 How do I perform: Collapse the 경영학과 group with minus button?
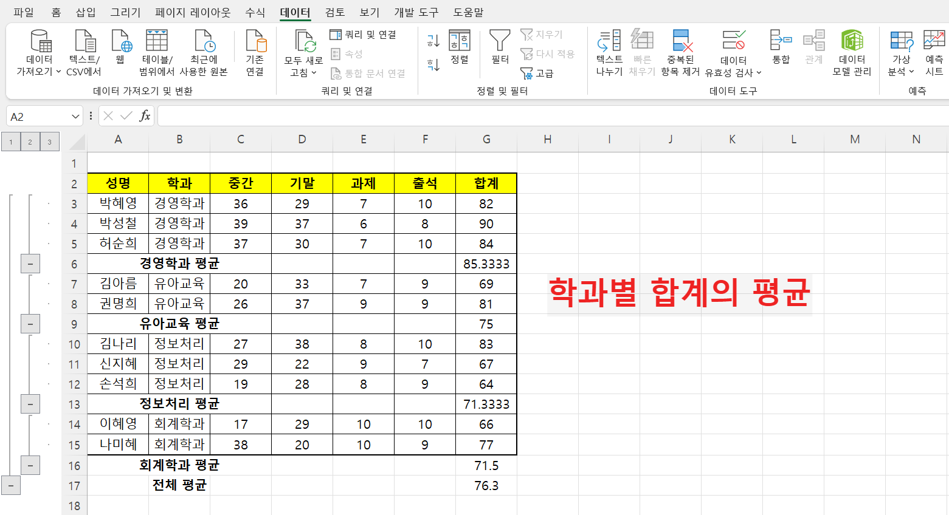click(x=30, y=263)
